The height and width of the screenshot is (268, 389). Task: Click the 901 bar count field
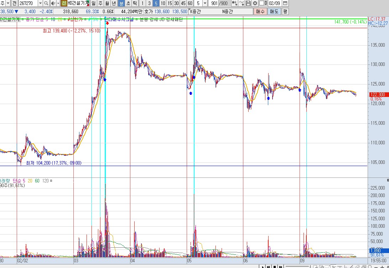point(214,3)
